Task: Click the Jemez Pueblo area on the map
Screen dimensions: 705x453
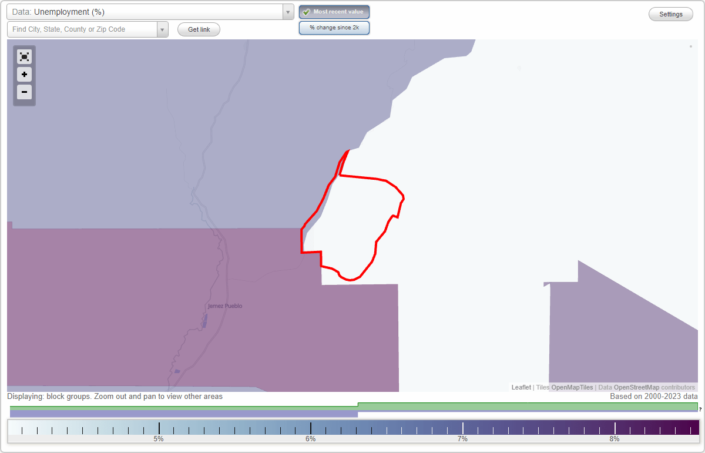Action: [225, 306]
